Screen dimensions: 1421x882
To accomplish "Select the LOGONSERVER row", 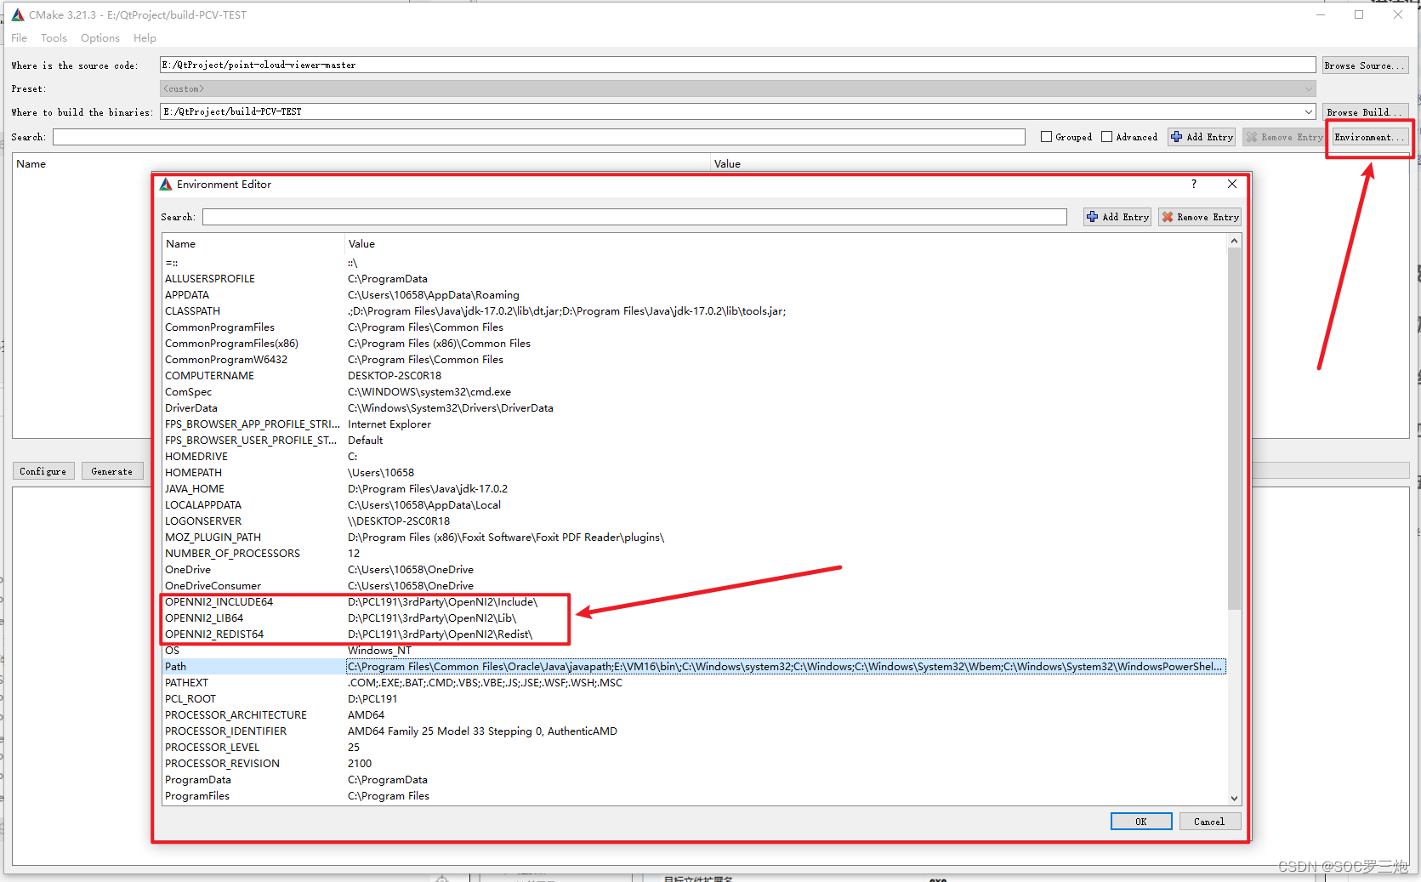I will 694,521.
